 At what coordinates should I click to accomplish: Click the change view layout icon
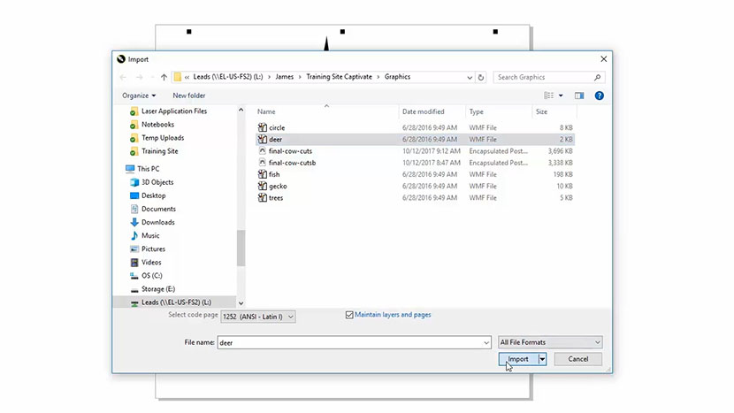pyautogui.click(x=550, y=96)
